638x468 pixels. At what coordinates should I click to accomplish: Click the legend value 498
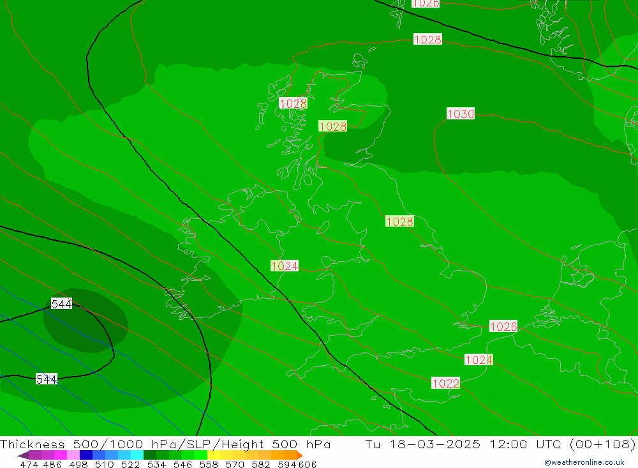[x=78, y=464]
